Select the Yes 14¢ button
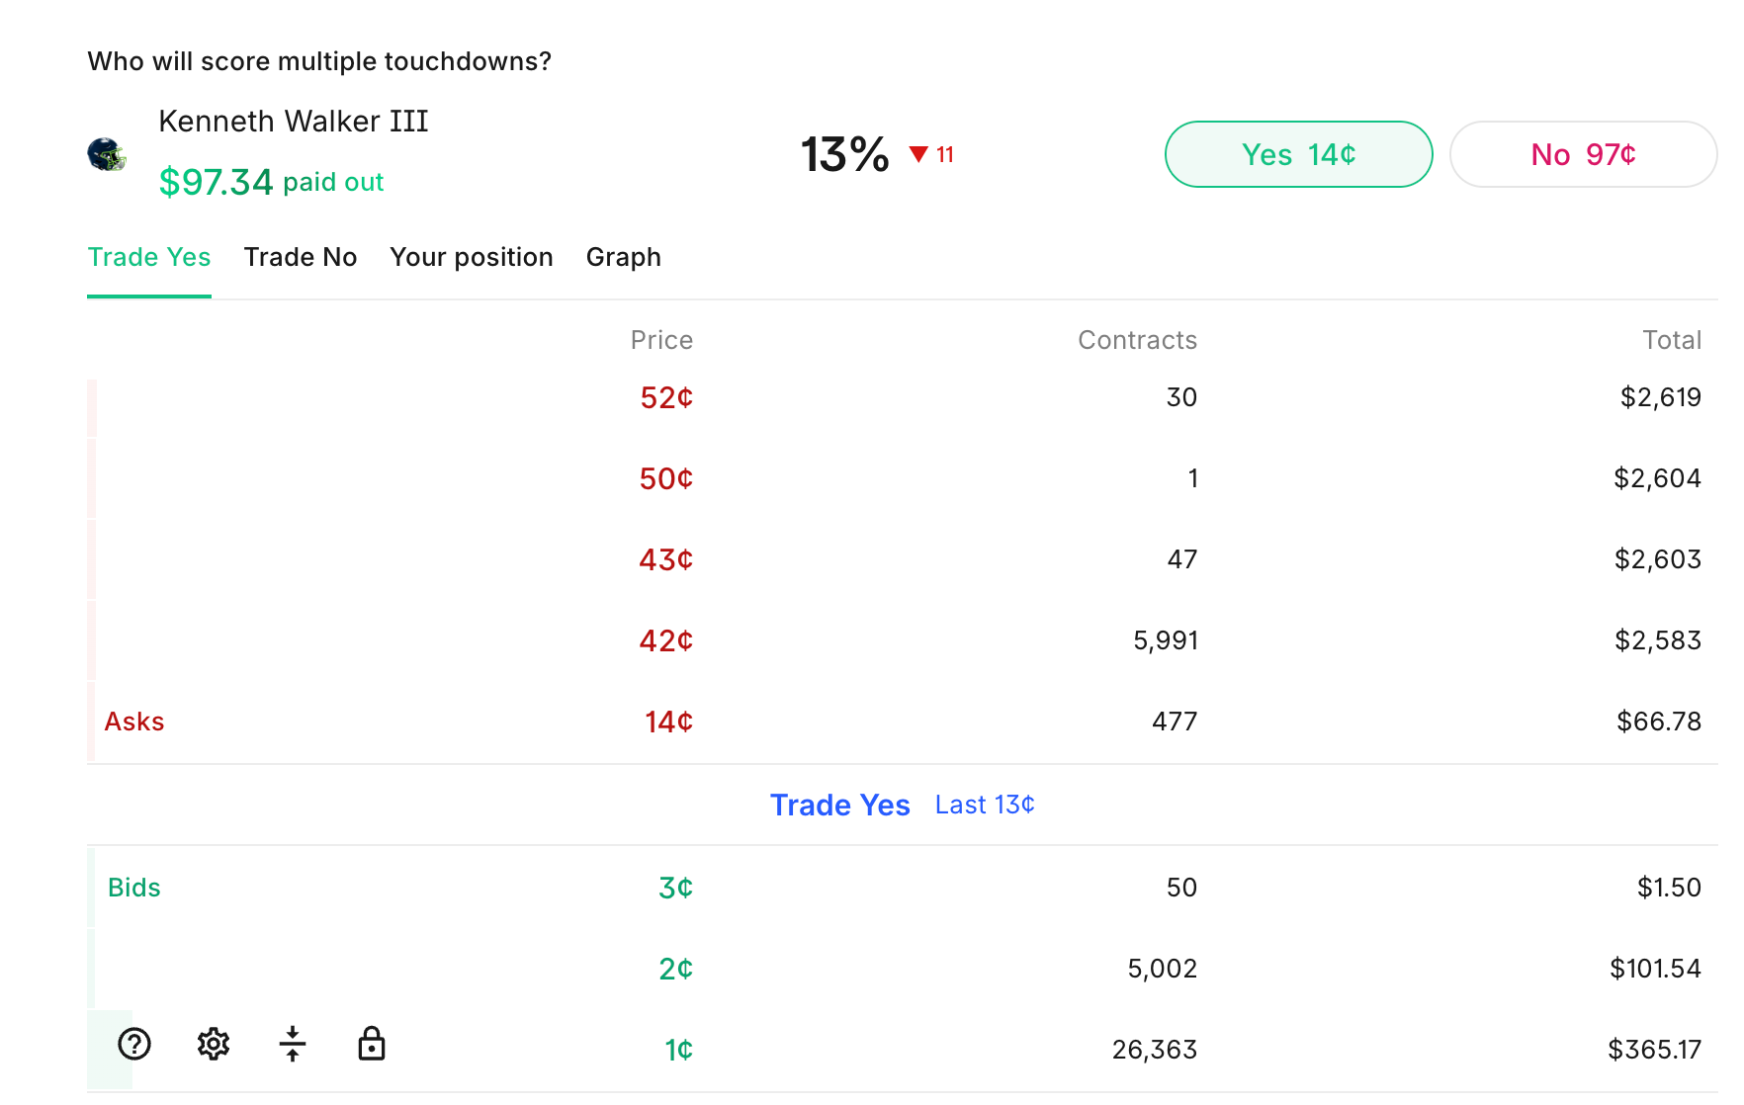 [x=1298, y=154]
